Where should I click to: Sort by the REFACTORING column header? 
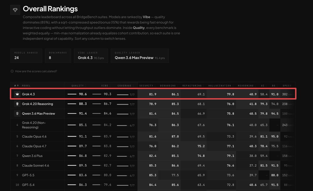[x=193, y=86]
